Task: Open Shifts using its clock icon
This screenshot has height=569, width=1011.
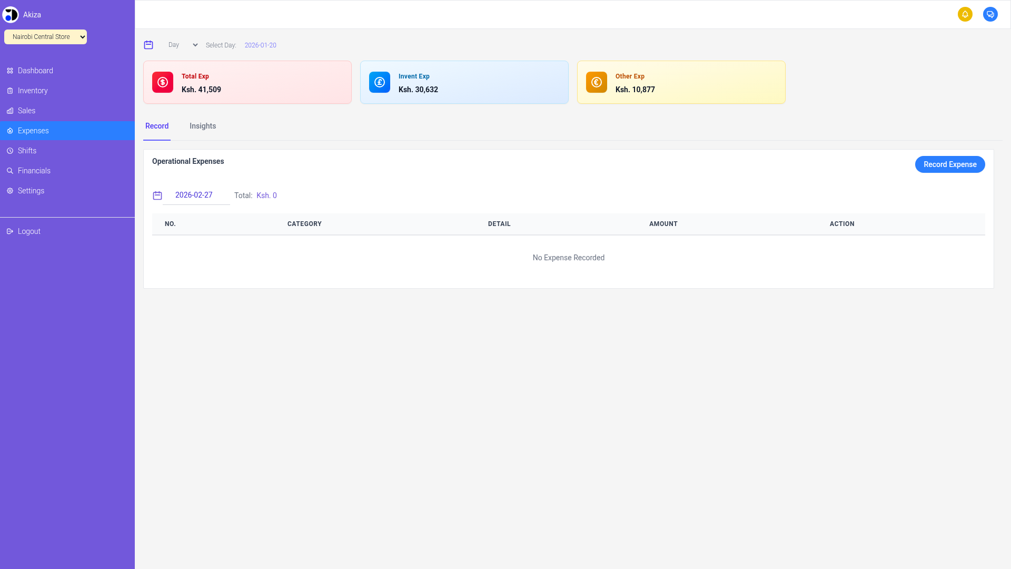Action: coord(9,151)
